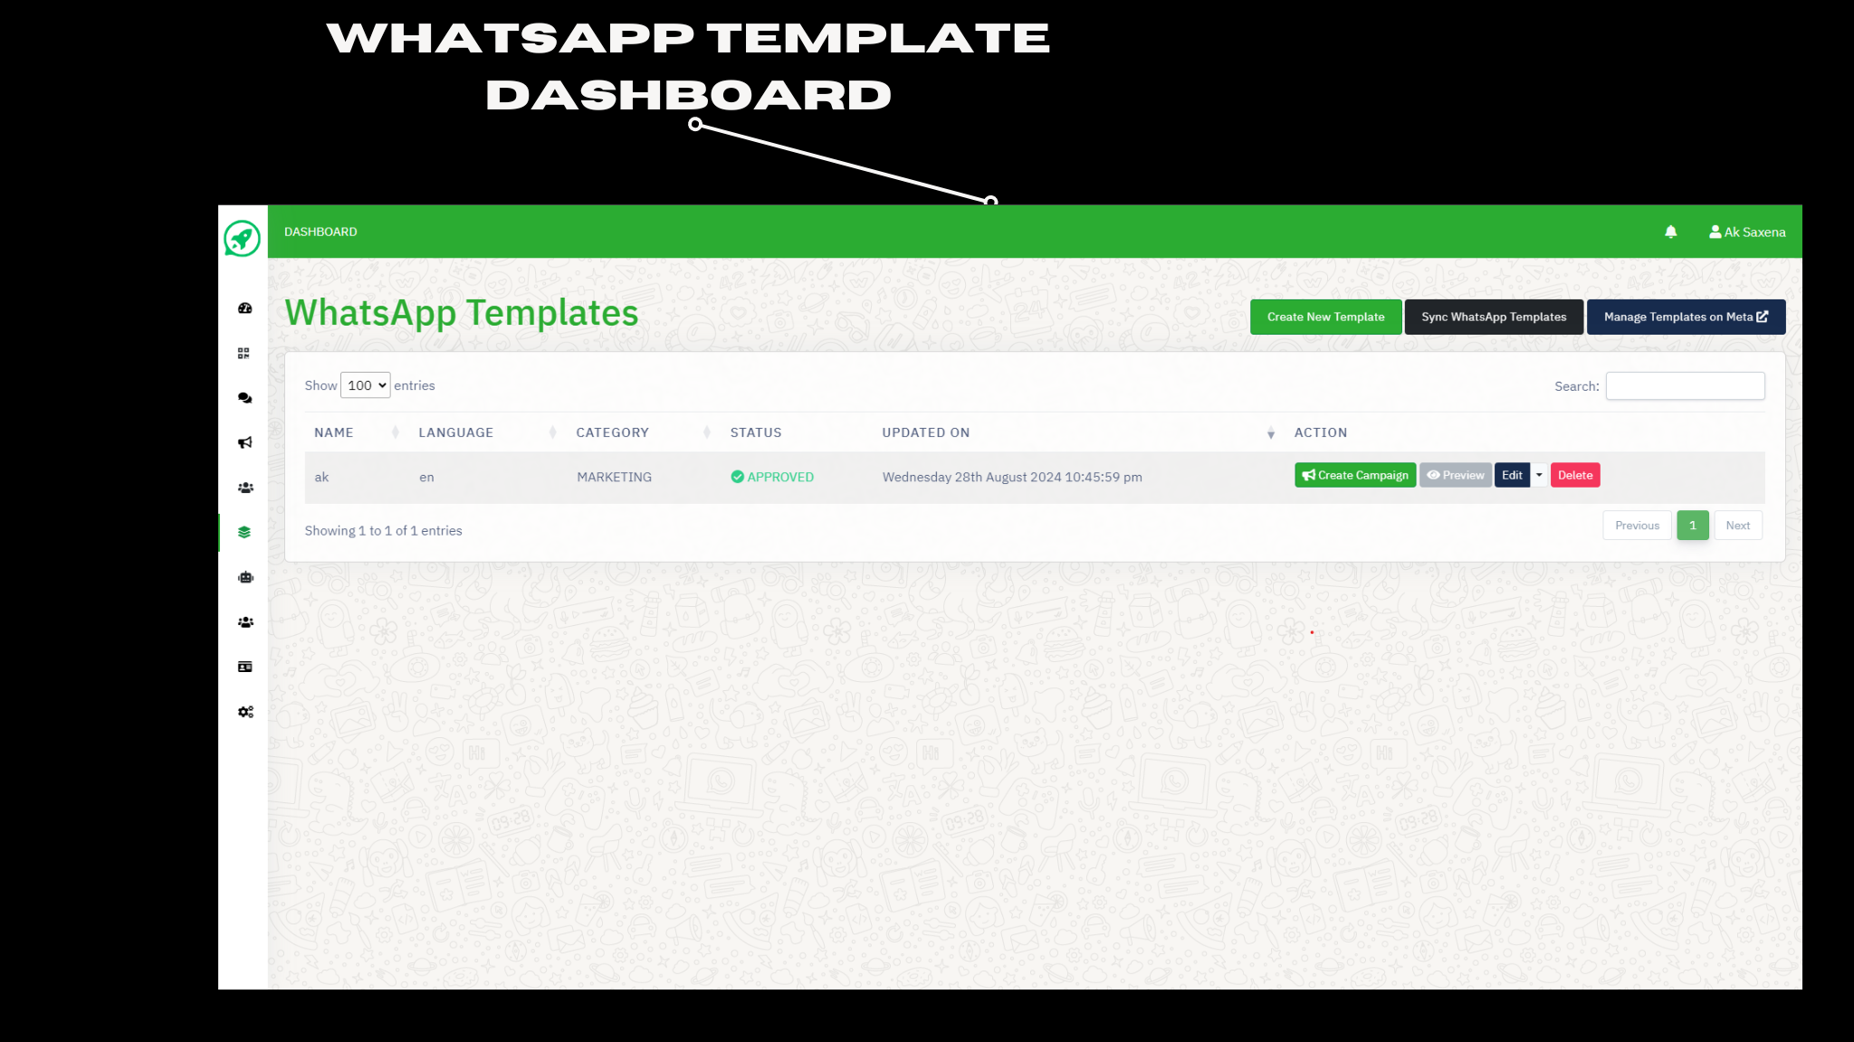Click the WhatsApp Templates page heading

(462, 313)
